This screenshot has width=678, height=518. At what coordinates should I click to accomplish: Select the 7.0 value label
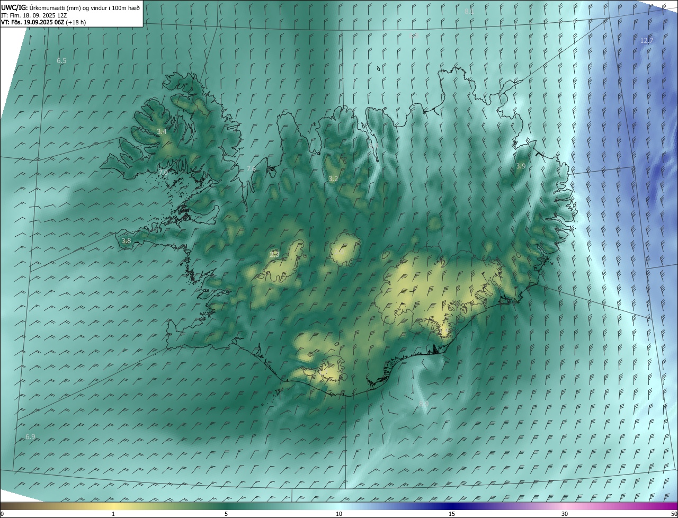coord(163,173)
